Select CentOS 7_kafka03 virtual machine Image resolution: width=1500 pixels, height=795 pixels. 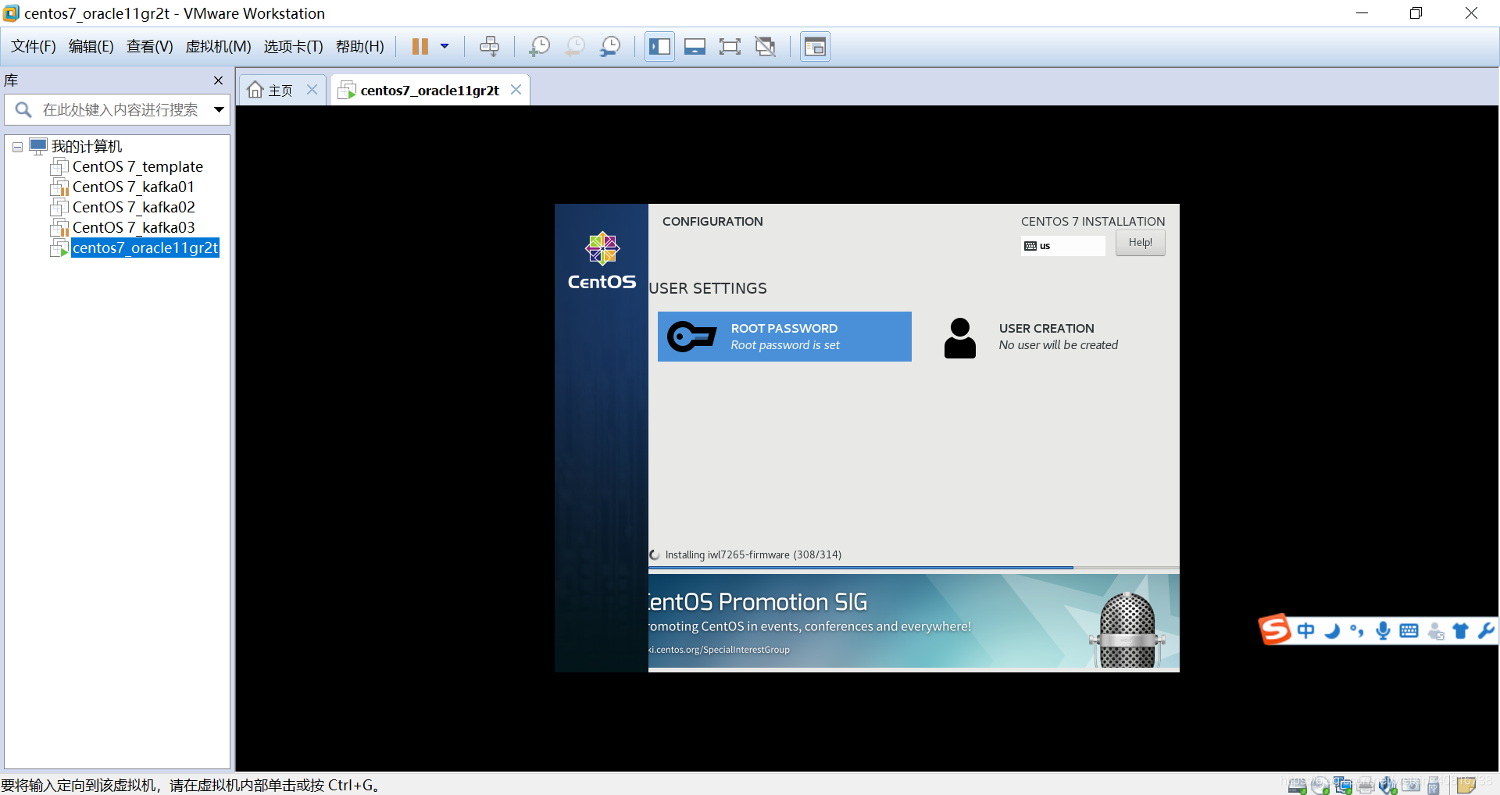click(x=134, y=227)
